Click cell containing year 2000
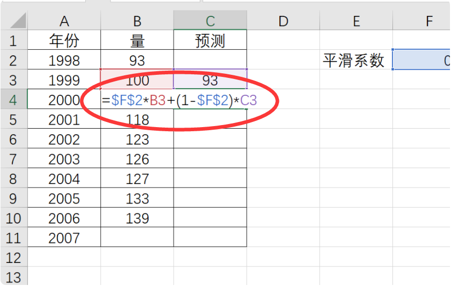451x286 pixels. pyautogui.click(x=64, y=99)
